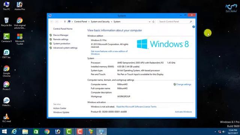Image resolution: width=240 pixels, height=135 pixels.
Task: Expand chevron after Control Panel breadcrumb
Action: tap(89, 22)
